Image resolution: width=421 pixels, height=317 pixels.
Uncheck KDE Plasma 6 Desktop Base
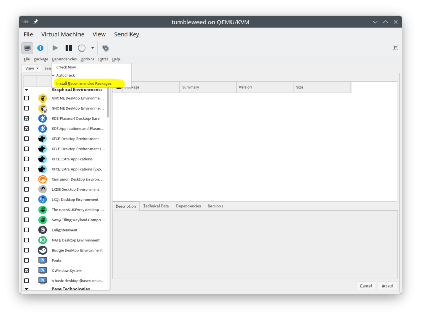[x=27, y=118]
